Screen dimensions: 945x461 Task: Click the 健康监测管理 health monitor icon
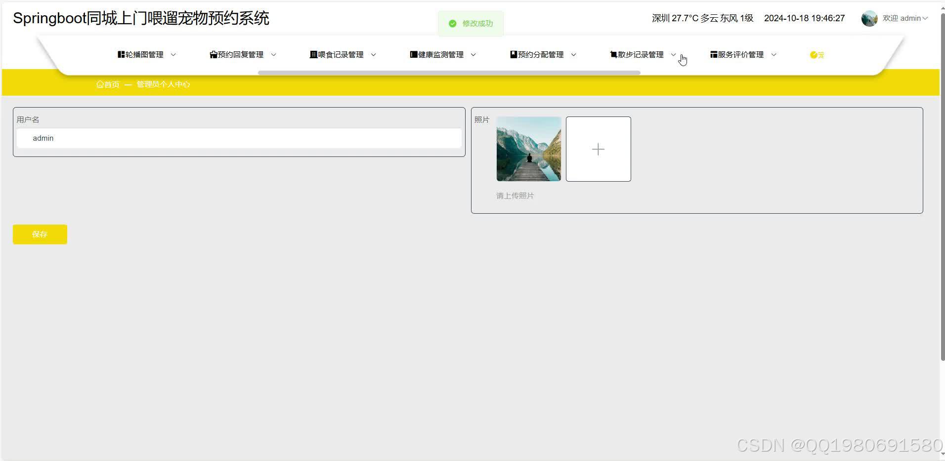413,54
